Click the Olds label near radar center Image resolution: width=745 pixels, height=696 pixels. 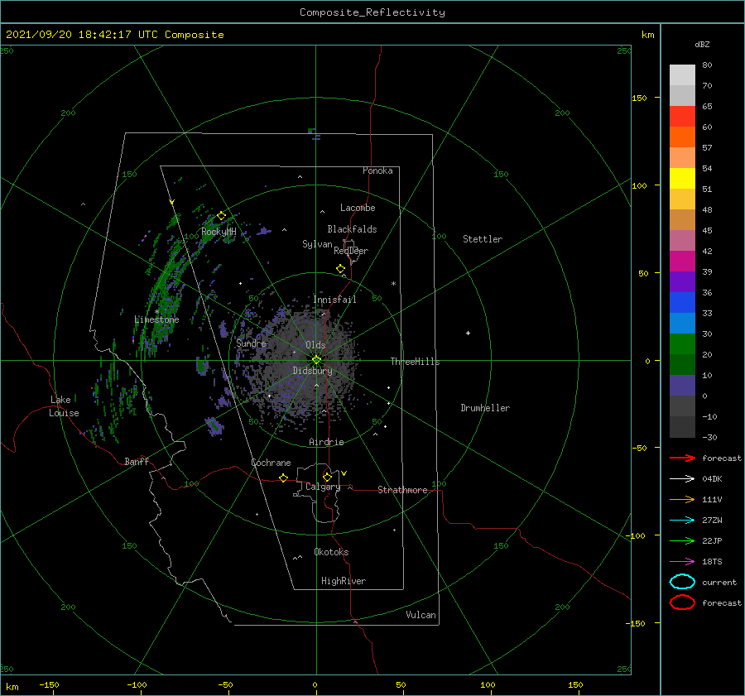point(315,345)
